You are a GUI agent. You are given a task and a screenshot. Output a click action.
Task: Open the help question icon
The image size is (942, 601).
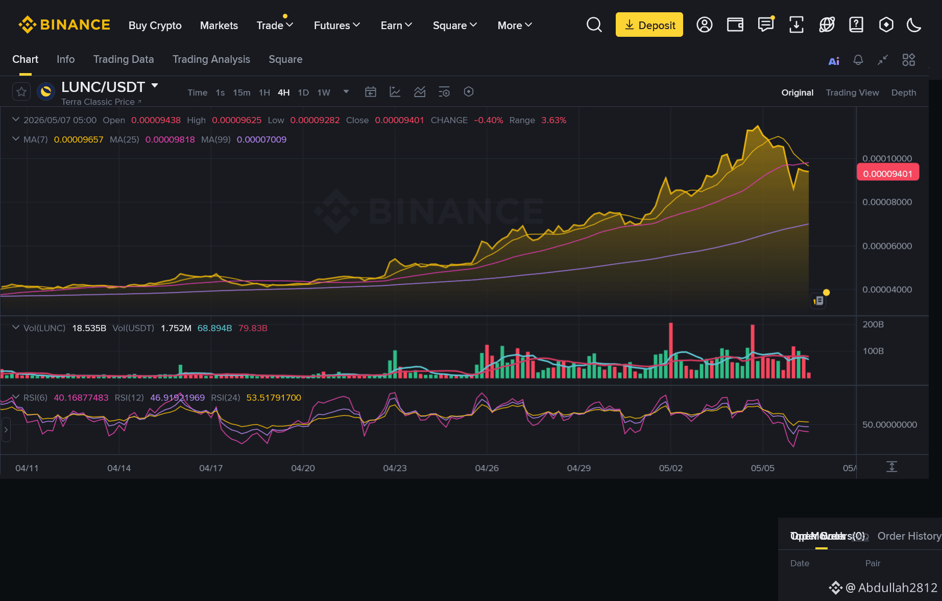click(856, 25)
